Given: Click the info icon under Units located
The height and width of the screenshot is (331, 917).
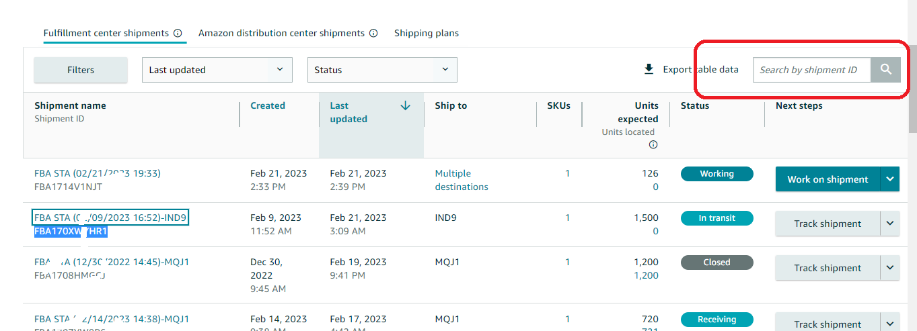Looking at the screenshot, I should (x=653, y=144).
